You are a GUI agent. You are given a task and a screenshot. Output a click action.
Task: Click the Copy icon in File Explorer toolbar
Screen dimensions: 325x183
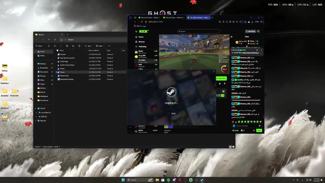pyautogui.click(x=55, y=46)
